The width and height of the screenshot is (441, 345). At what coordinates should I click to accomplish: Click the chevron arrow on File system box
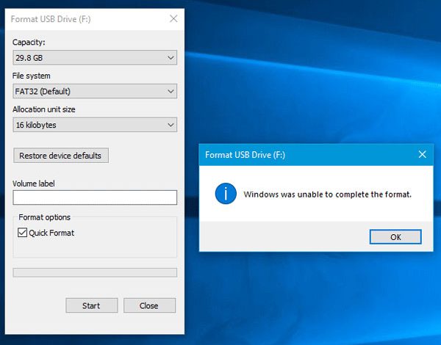pyautogui.click(x=171, y=91)
